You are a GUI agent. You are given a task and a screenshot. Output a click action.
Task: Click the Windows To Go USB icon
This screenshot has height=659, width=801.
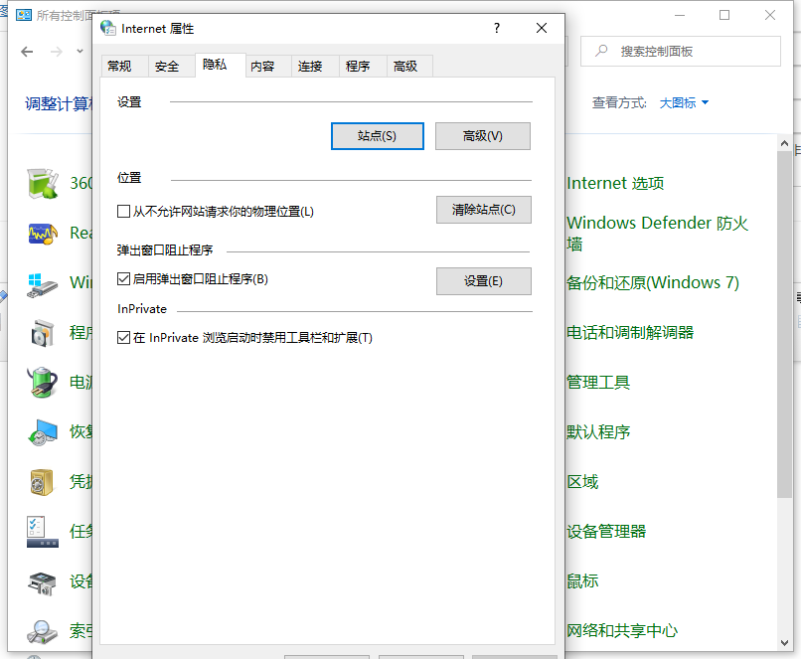(42, 283)
